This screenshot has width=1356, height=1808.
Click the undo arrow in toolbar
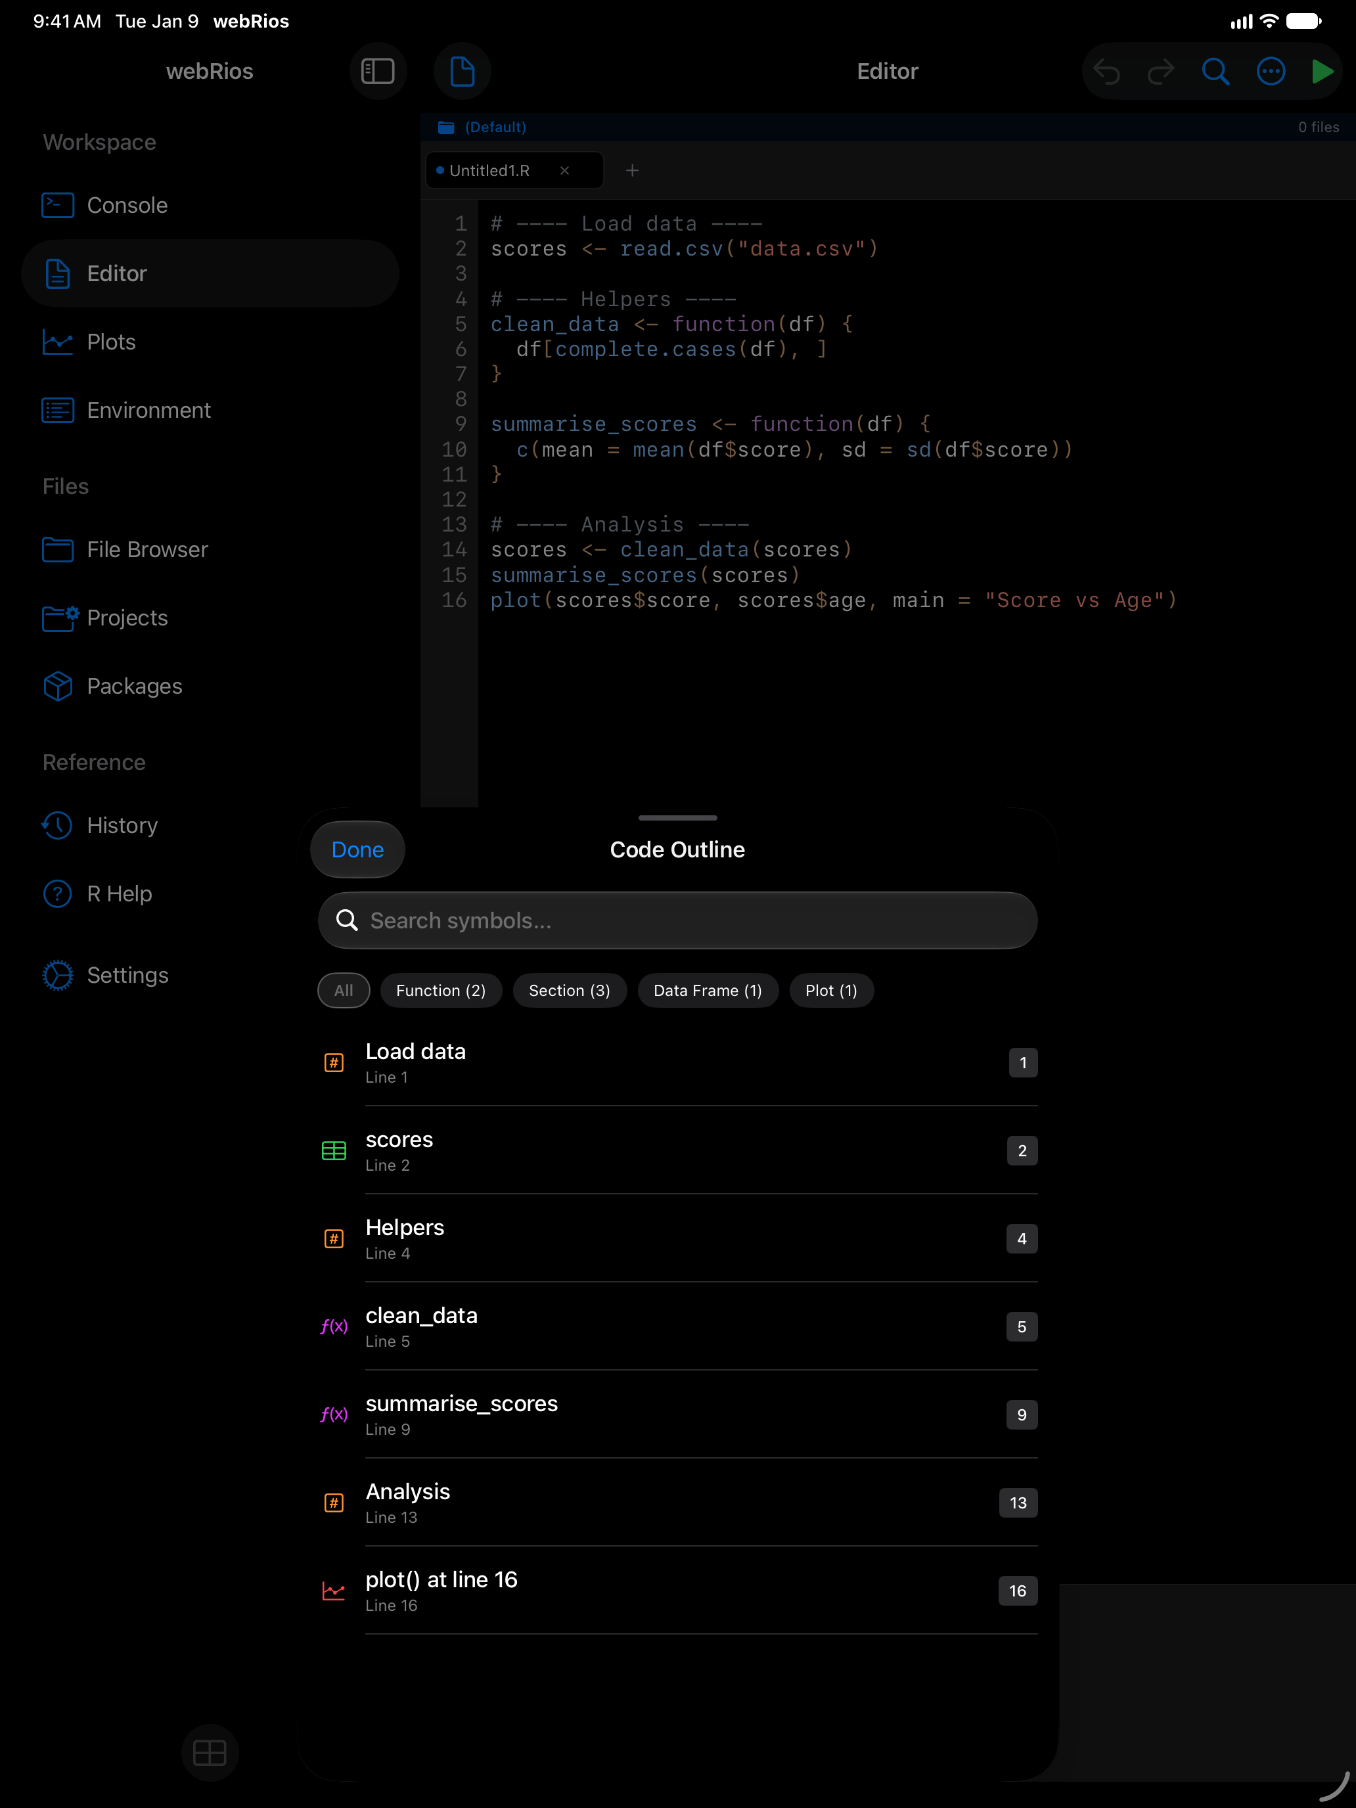coord(1107,72)
